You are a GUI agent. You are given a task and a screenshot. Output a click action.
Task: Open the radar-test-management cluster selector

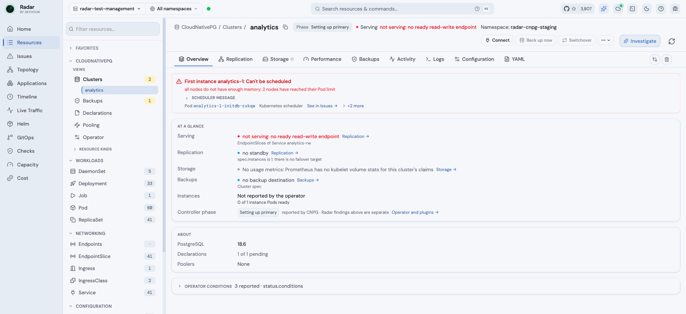point(107,9)
